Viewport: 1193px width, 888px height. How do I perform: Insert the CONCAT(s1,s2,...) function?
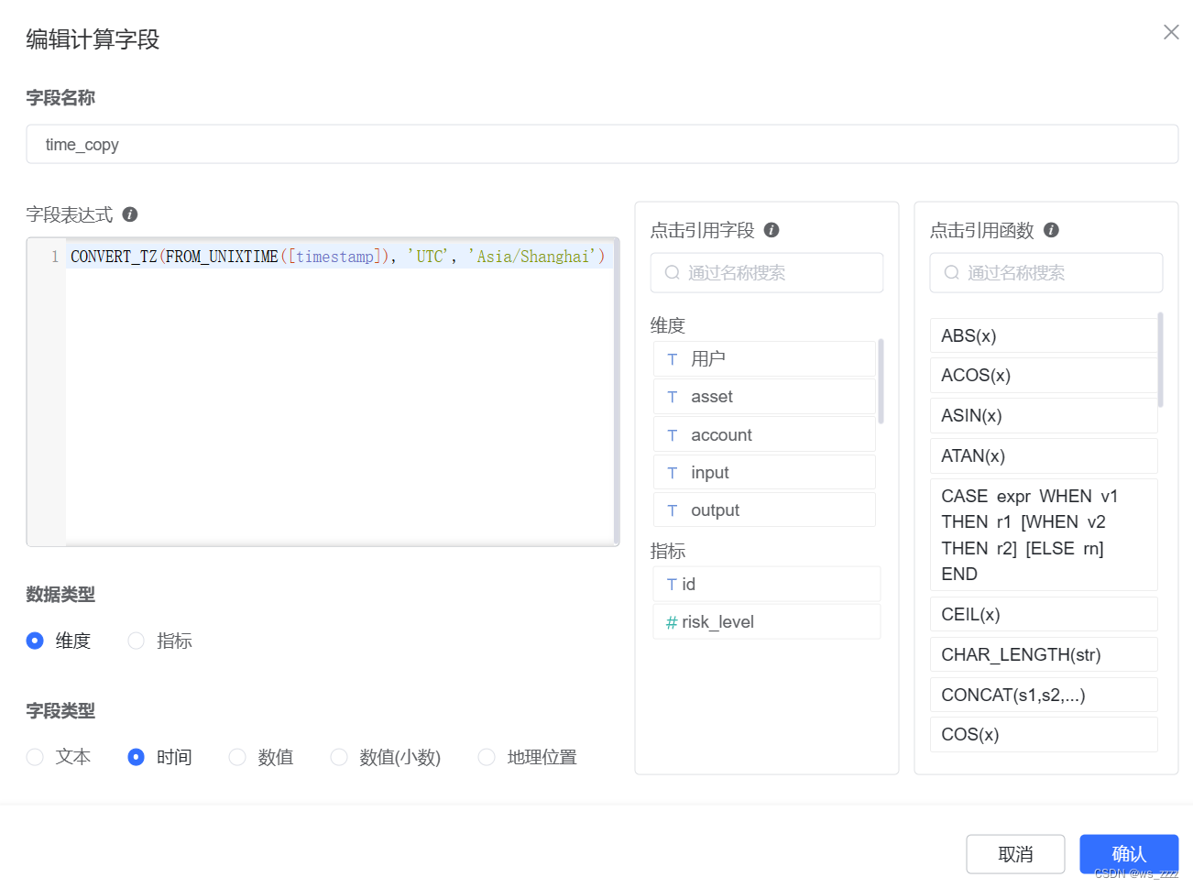pyautogui.click(x=1044, y=695)
